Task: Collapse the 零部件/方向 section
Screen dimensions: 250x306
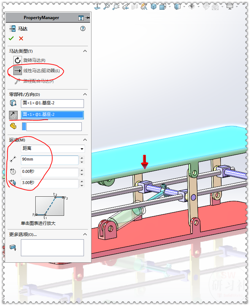Action: (x=85, y=95)
